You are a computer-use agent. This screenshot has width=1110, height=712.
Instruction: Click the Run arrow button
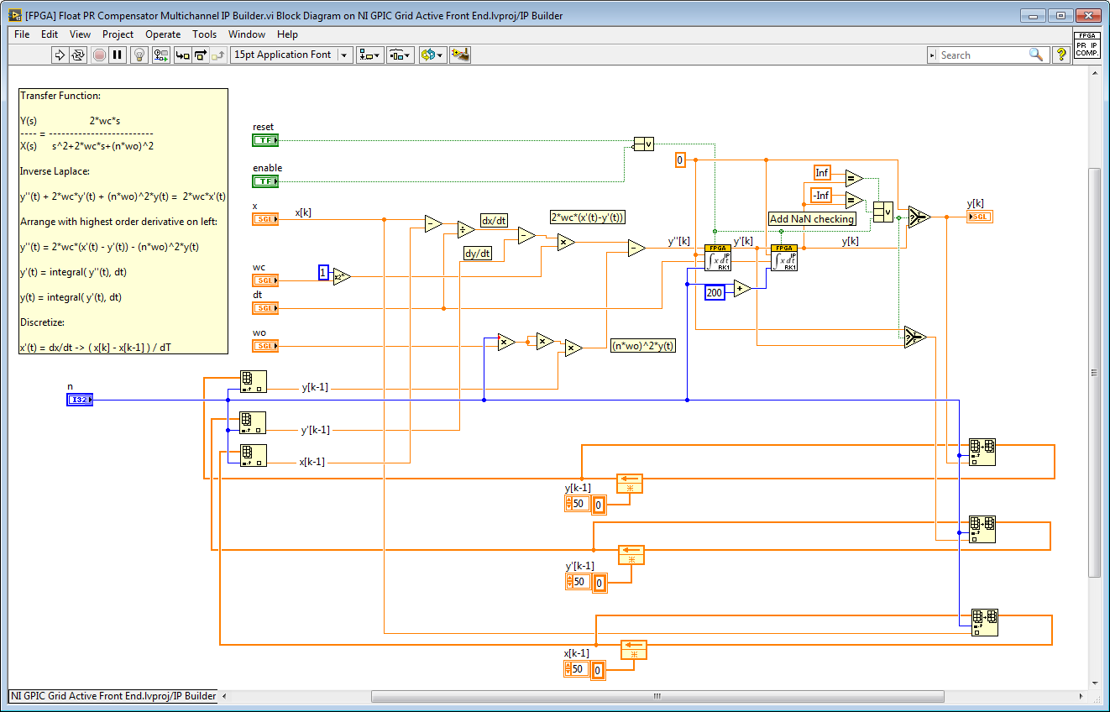pyautogui.click(x=60, y=55)
